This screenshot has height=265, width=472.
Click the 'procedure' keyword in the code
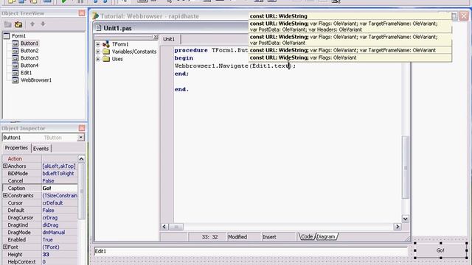[191, 50]
